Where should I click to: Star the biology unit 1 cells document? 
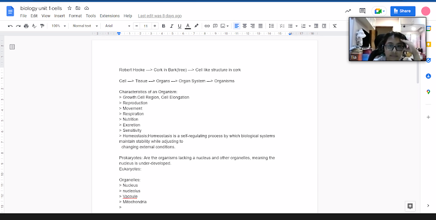tap(69, 9)
